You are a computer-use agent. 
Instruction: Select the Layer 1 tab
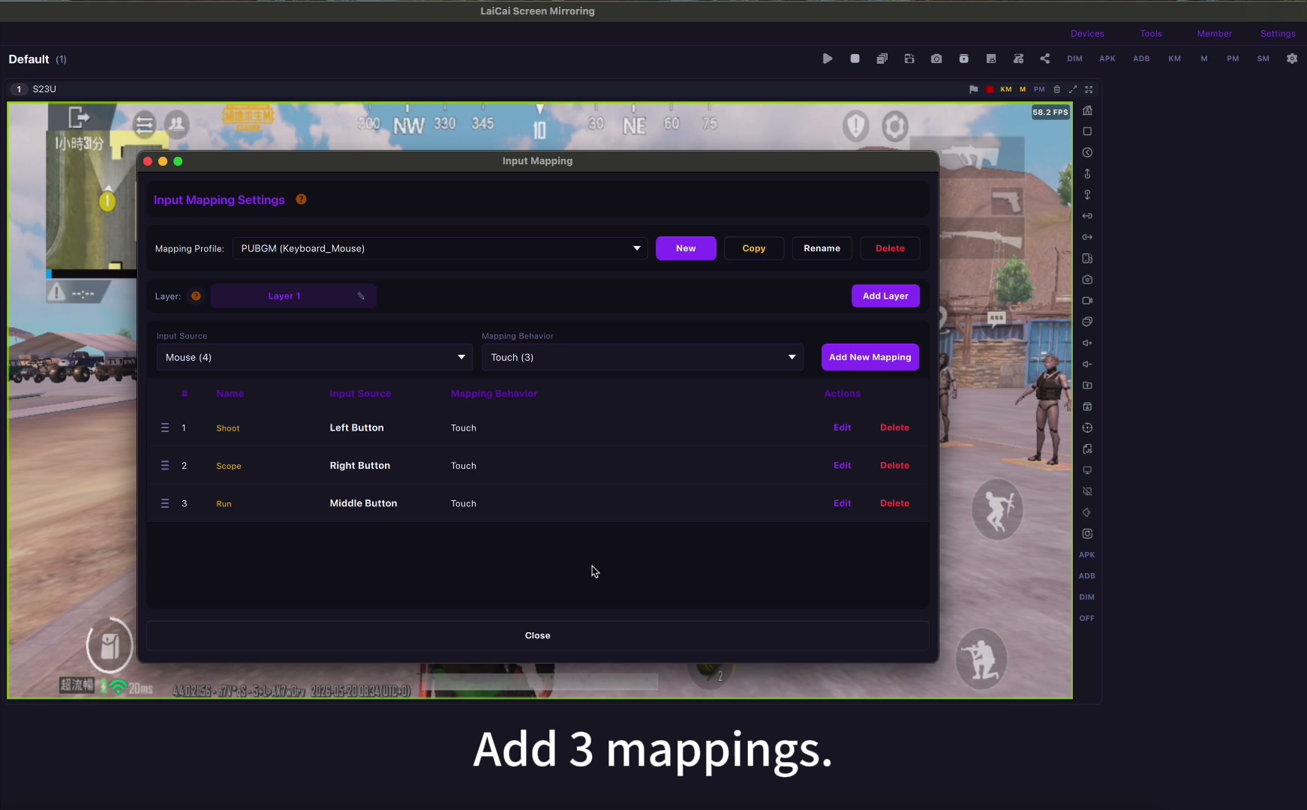tap(284, 296)
